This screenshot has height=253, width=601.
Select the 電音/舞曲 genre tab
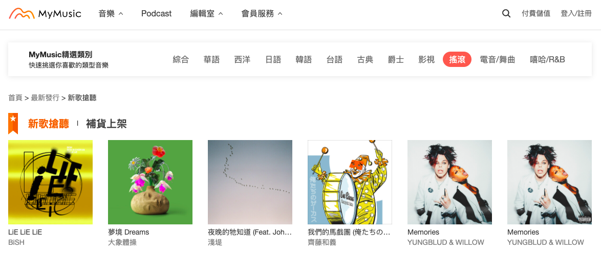[498, 59]
